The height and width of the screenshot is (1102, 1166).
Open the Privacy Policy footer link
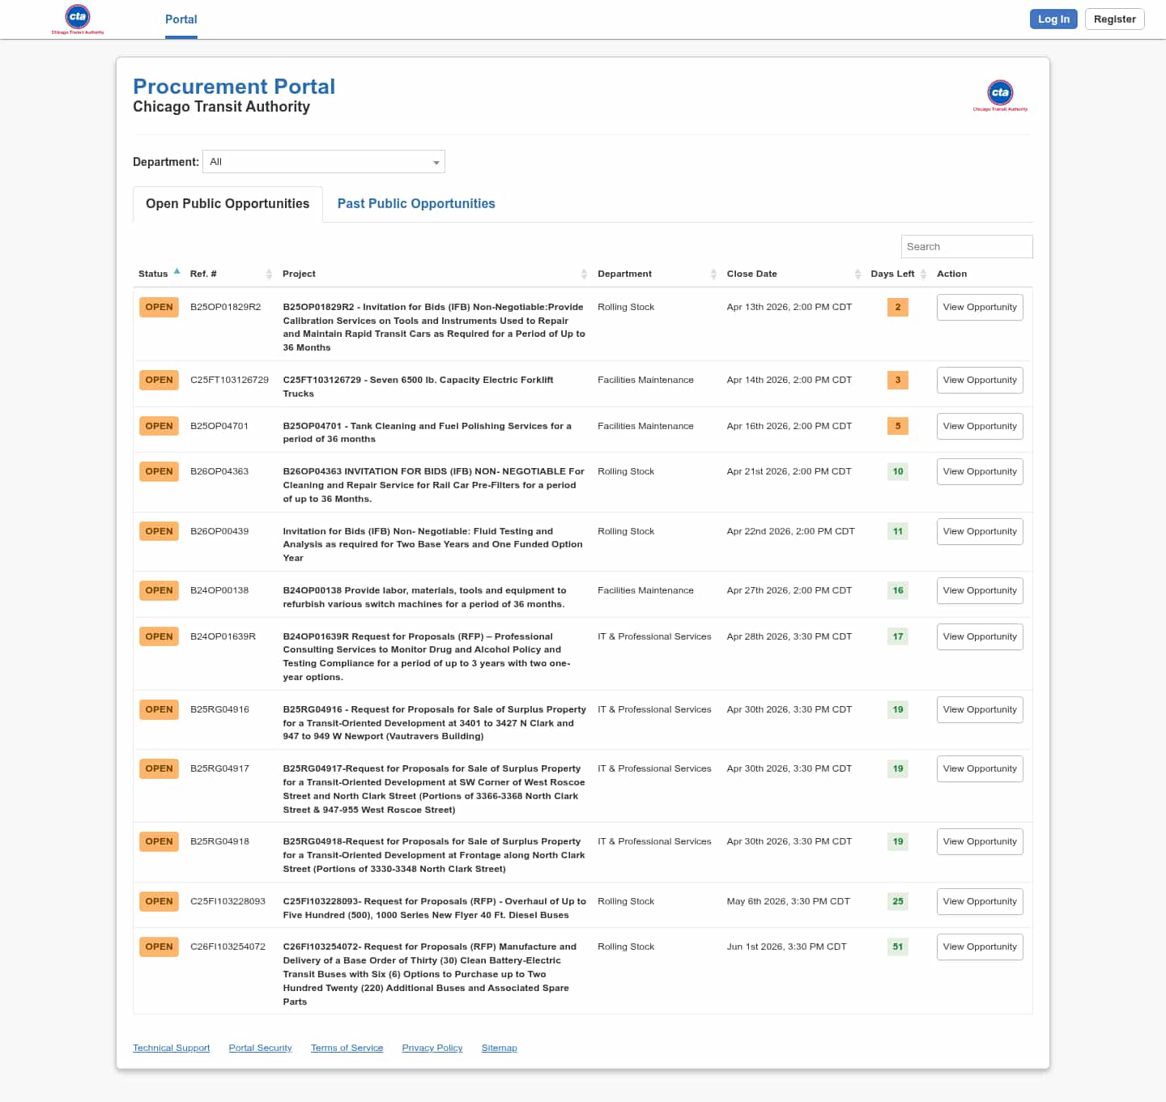pyautogui.click(x=432, y=1048)
